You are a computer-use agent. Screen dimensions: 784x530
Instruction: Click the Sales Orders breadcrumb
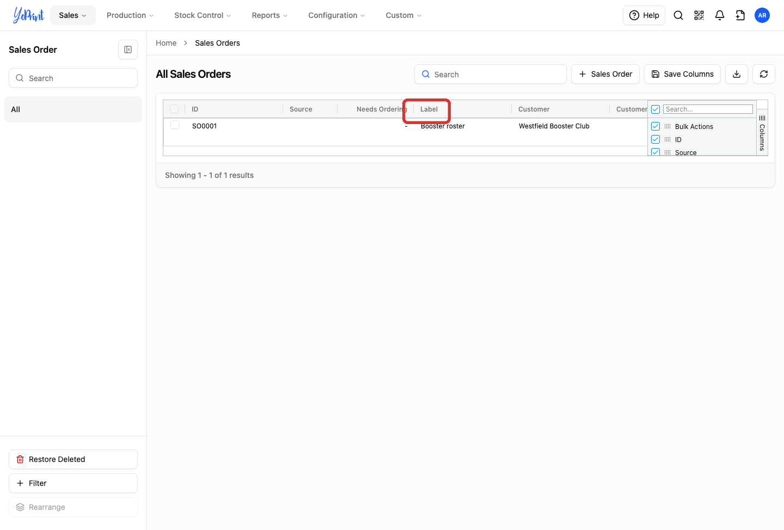217,43
